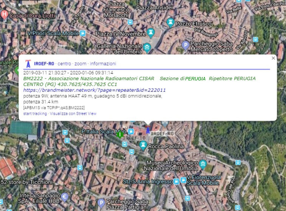
Task: Click the Pozzo Etrusco landmark icon
Action: [170, 23]
